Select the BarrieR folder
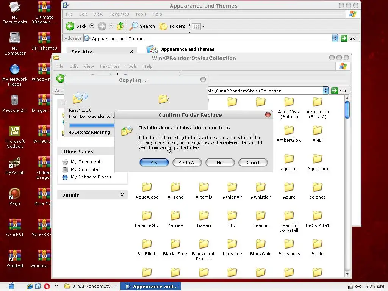This screenshot has width=388, height=291. 175,219
